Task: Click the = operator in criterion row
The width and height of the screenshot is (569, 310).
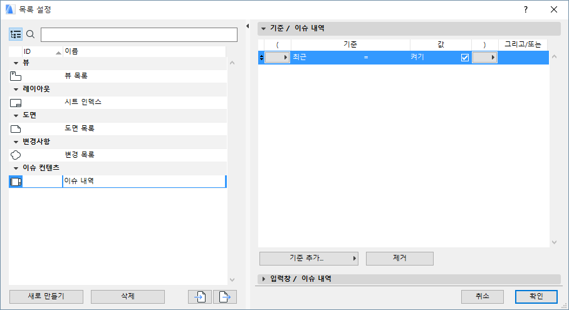Action: click(x=366, y=57)
